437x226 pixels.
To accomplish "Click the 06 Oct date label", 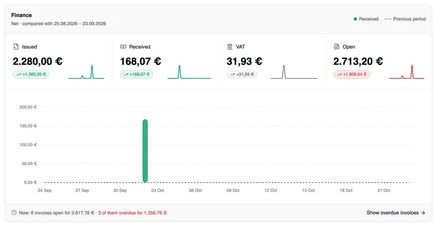I will (x=196, y=191).
